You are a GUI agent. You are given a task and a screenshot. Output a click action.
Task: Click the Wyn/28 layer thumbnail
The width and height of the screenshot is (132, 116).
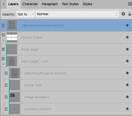[15, 73]
